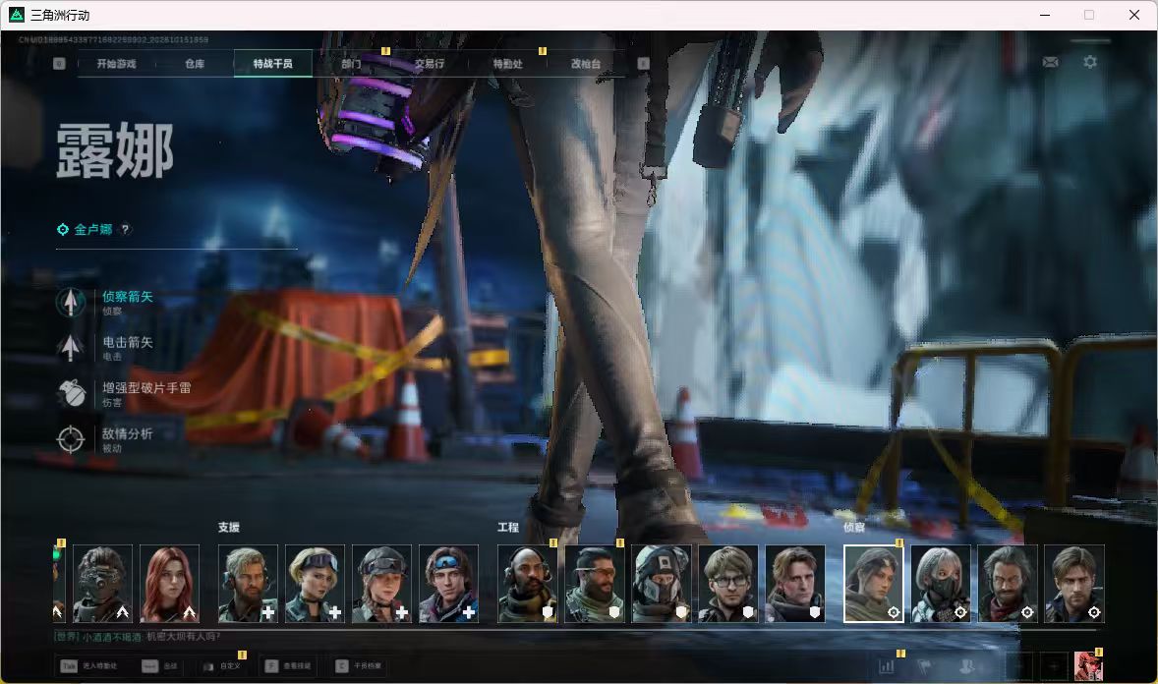
Task: Select the red-haired woman operator portrait
Action: 170,584
